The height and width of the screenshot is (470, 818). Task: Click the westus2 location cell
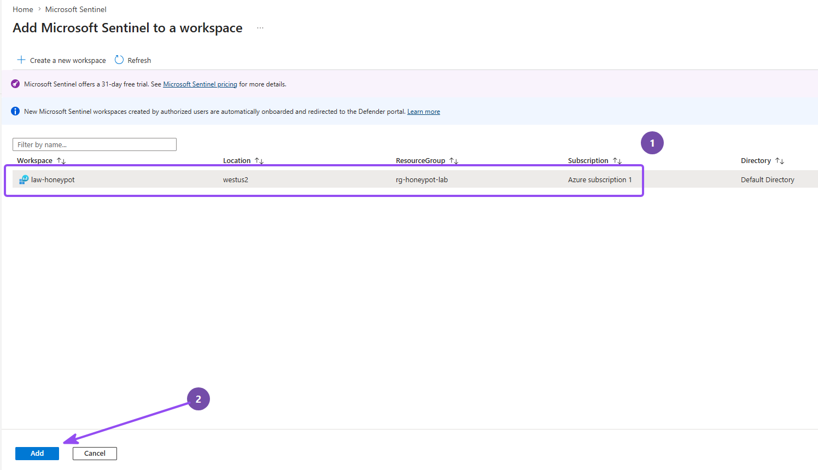coord(236,179)
